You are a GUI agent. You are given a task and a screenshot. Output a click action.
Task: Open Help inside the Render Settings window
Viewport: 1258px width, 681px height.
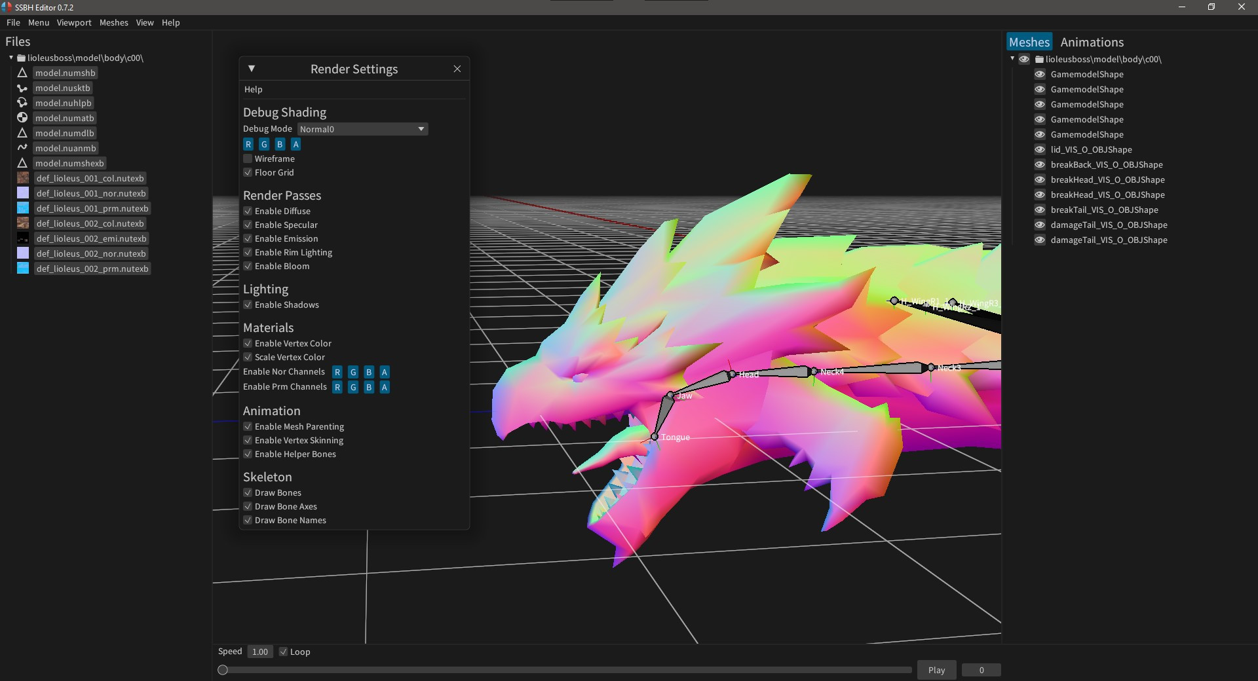254,89
